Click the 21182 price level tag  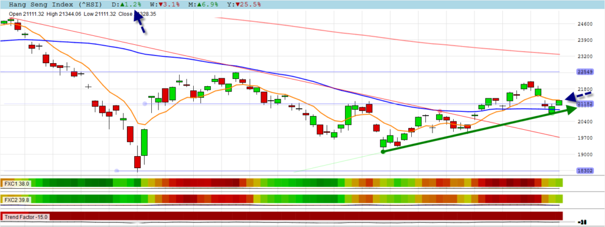(x=585, y=104)
